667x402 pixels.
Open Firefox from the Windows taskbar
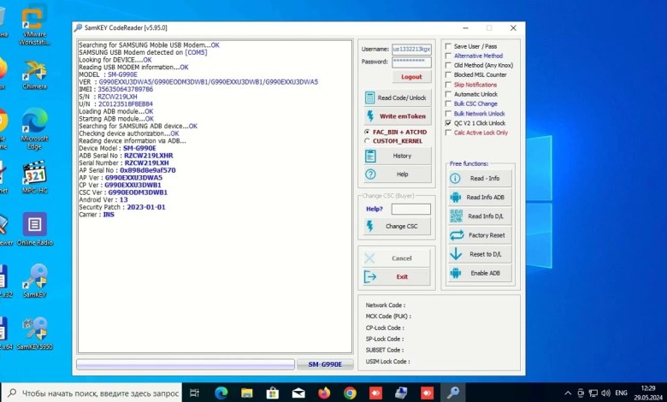[324, 393]
